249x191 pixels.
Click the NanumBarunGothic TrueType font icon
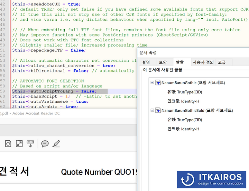158,82
